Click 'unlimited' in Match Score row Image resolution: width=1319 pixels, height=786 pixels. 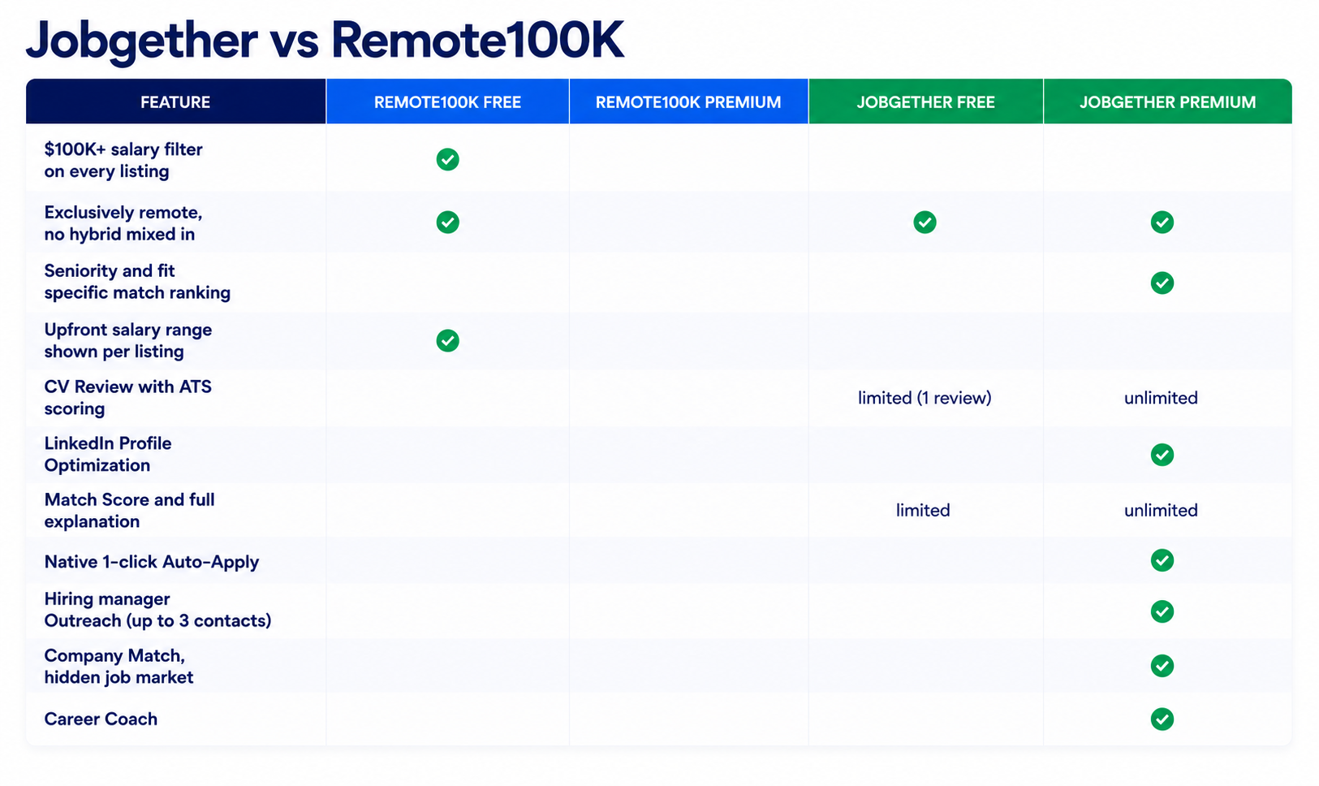(x=1161, y=510)
